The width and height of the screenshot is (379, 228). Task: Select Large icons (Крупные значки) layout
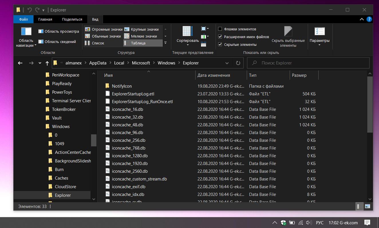tap(141, 29)
